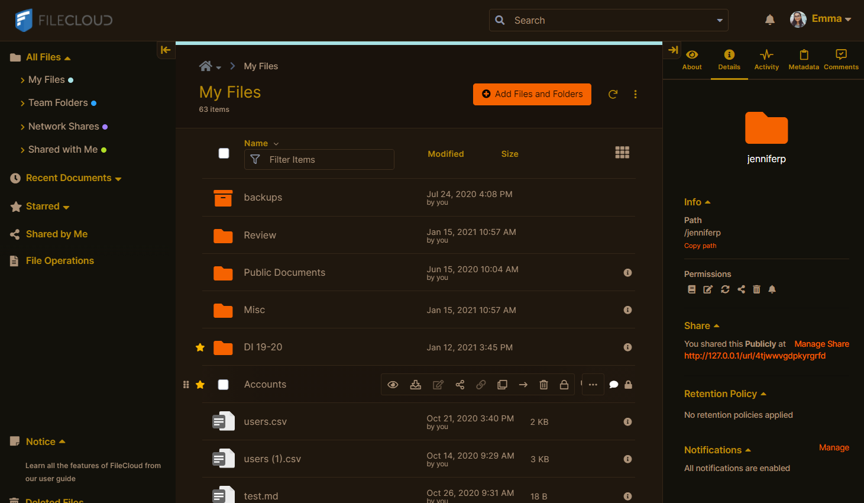Click the share icon in the Accounts row
Viewport: 864px width, 503px height.
coord(460,385)
